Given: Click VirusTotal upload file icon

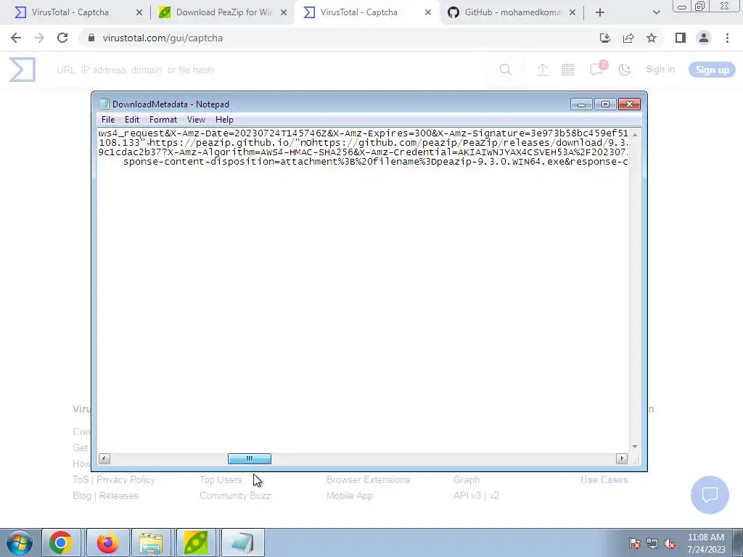Looking at the screenshot, I should [x=543, y=70].
